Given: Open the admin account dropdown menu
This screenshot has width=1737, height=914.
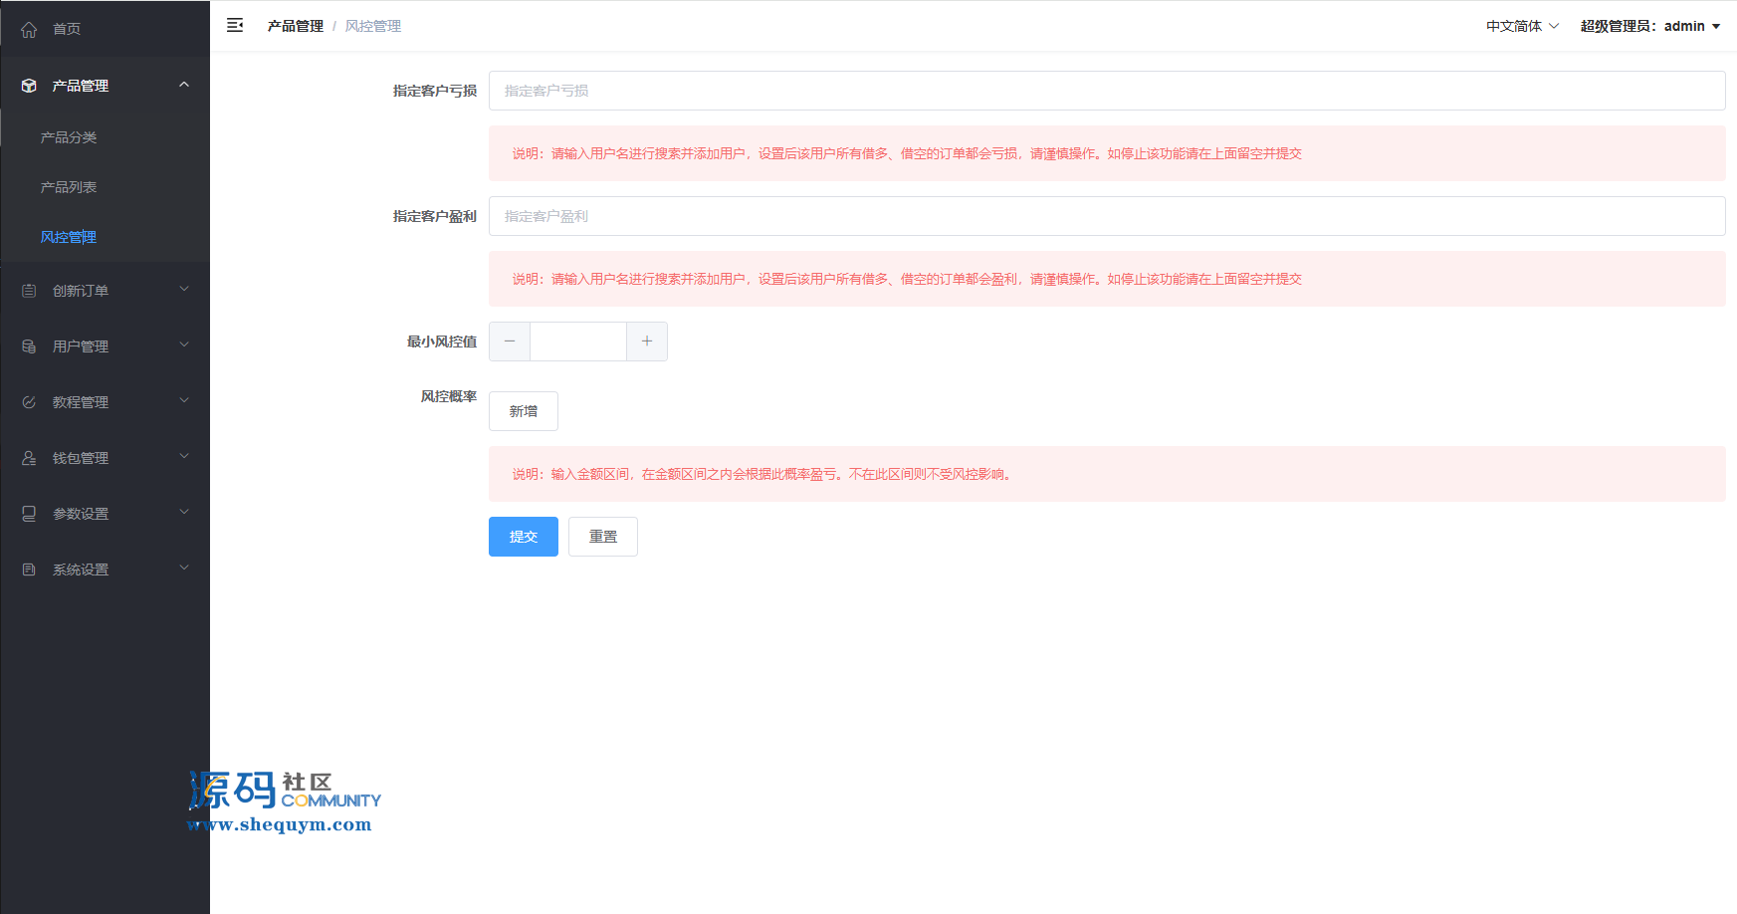Looking at the screenshot, I should tap(1649, 26).
